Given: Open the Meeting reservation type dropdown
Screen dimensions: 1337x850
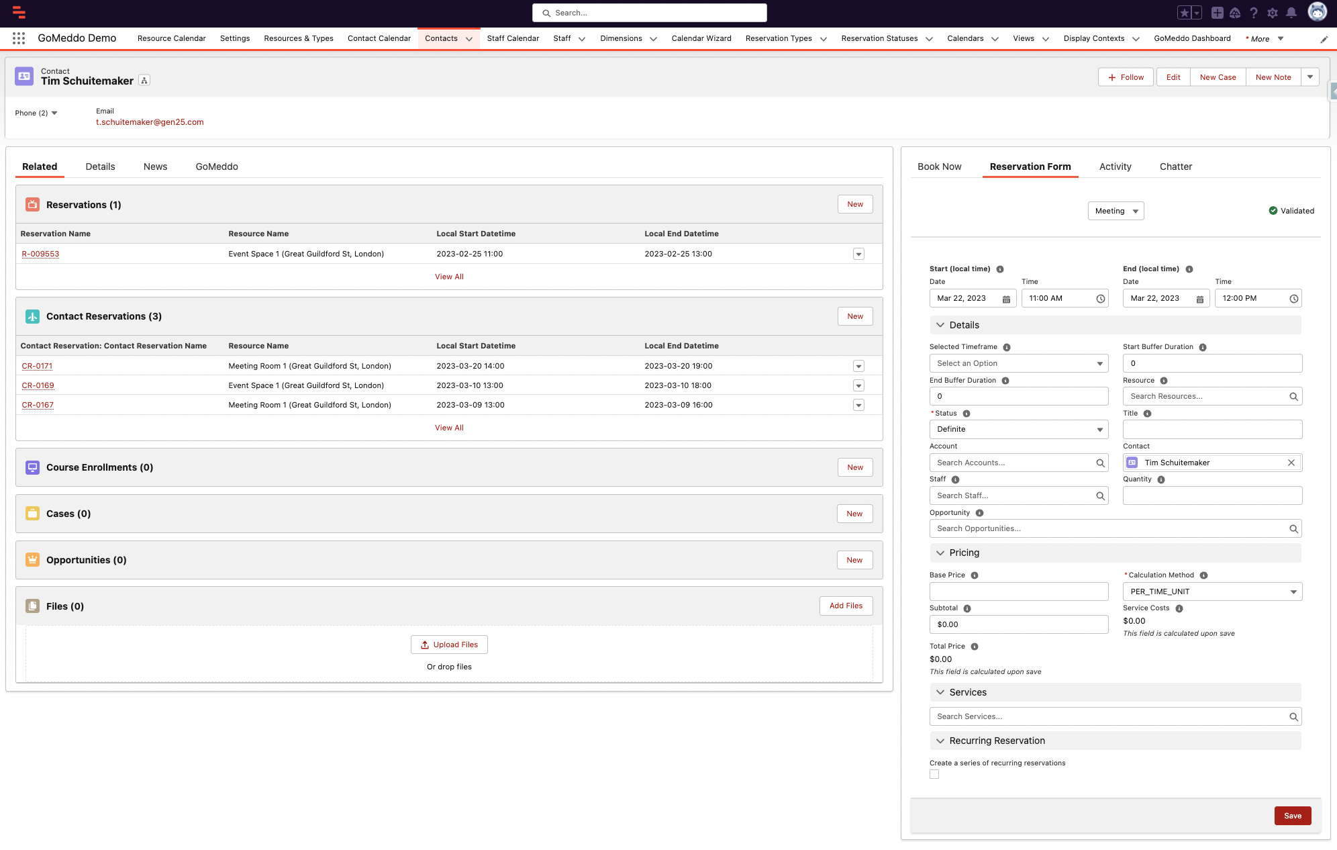Looking at the screenshot, I should [x=1116, y=211].
